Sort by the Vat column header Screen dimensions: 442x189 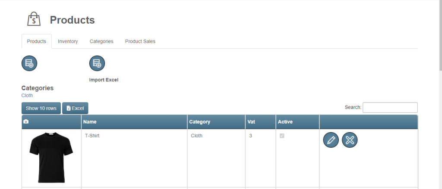pos(260,122)
